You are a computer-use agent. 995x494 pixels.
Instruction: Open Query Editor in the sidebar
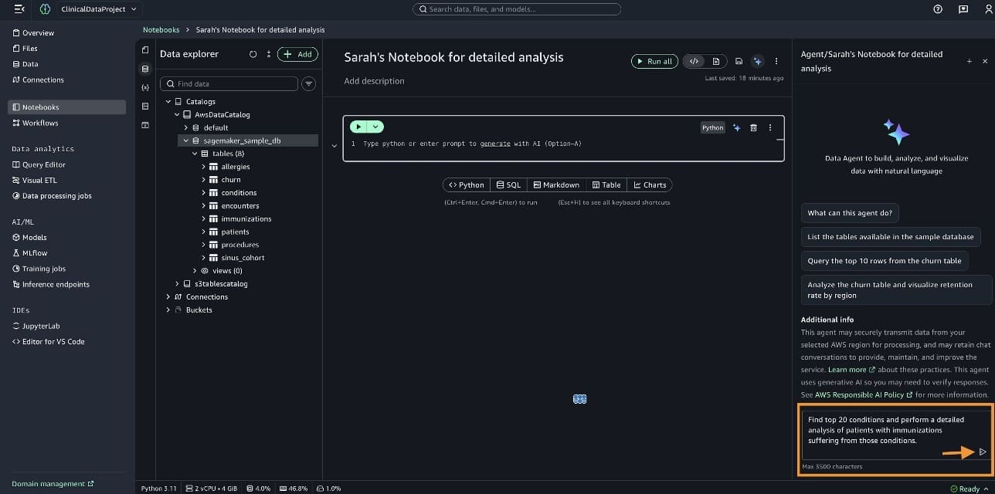[43, 164]
